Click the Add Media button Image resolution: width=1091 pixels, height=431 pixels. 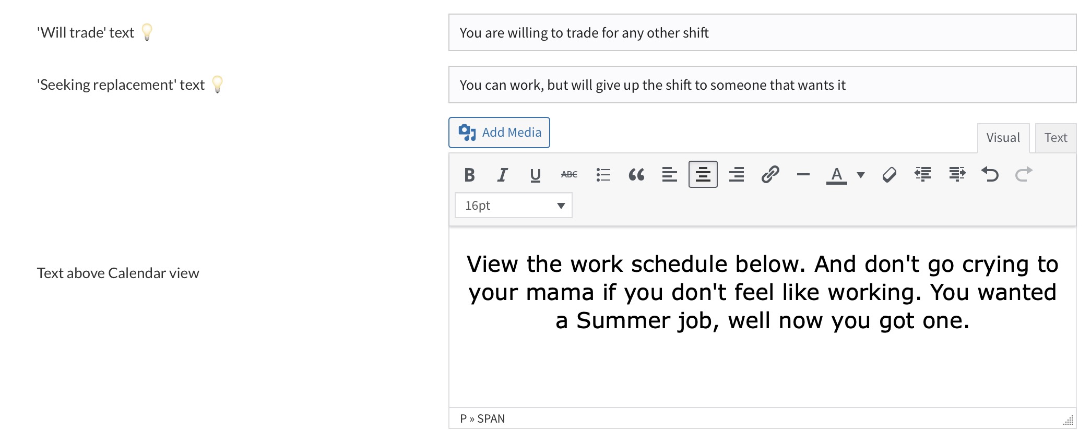tap(499, 133)
